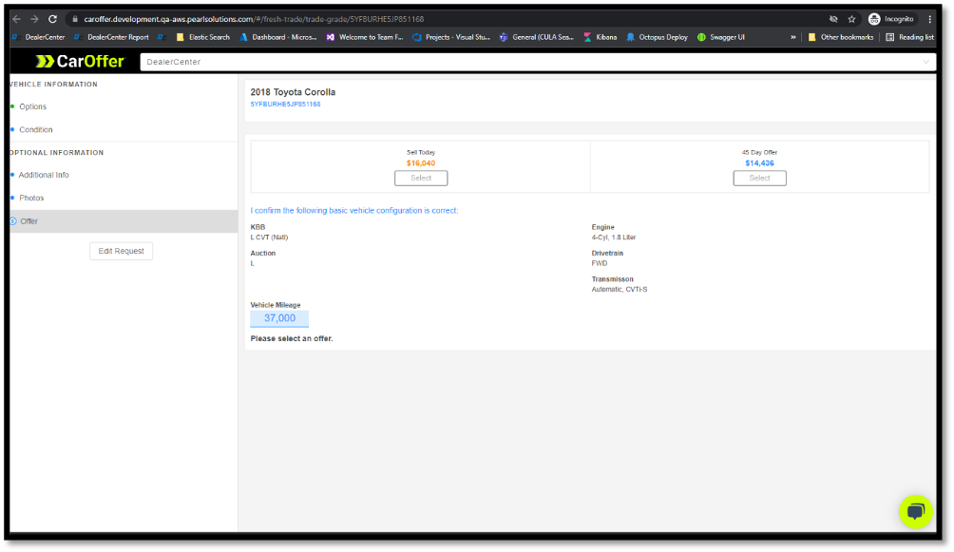954x552 pixels.
Task: Go to the Condition section
Action: click(36, 129)
